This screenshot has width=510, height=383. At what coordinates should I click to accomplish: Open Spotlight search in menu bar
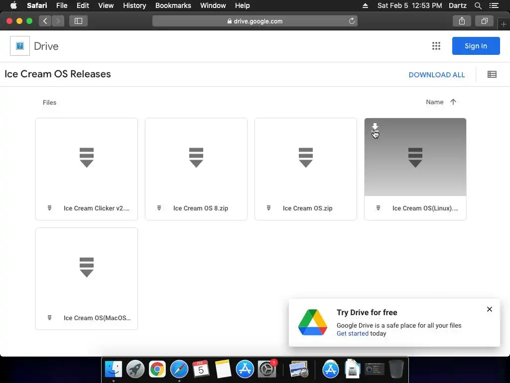[478, 5]
